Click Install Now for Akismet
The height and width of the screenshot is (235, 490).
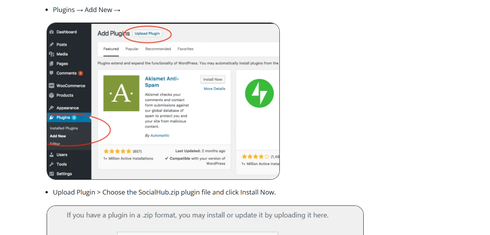[213, 79]
